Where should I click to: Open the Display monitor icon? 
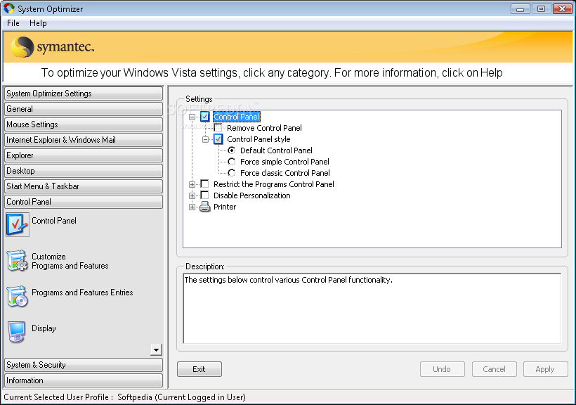pyautogui.click(x=17, y=332)
